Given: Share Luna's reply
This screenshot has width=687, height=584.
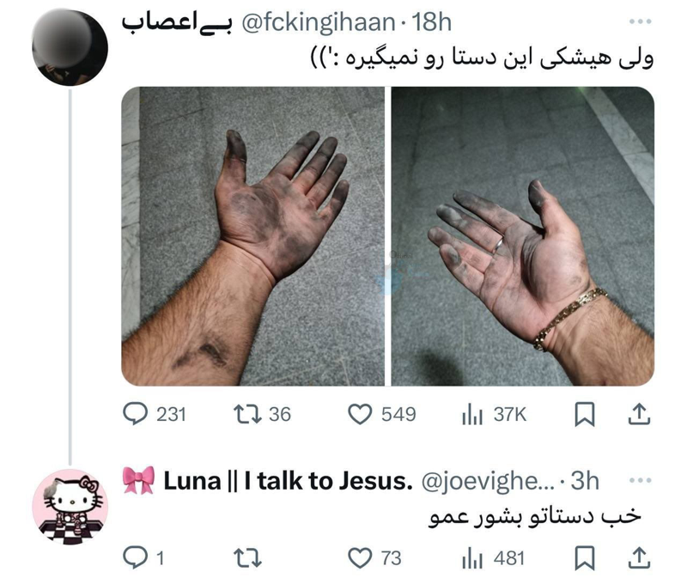Looking at the screenshot, I should [x=639, y=558].
